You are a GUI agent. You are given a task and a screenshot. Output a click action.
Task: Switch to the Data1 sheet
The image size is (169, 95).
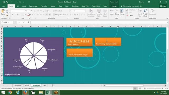click(27, 85)
